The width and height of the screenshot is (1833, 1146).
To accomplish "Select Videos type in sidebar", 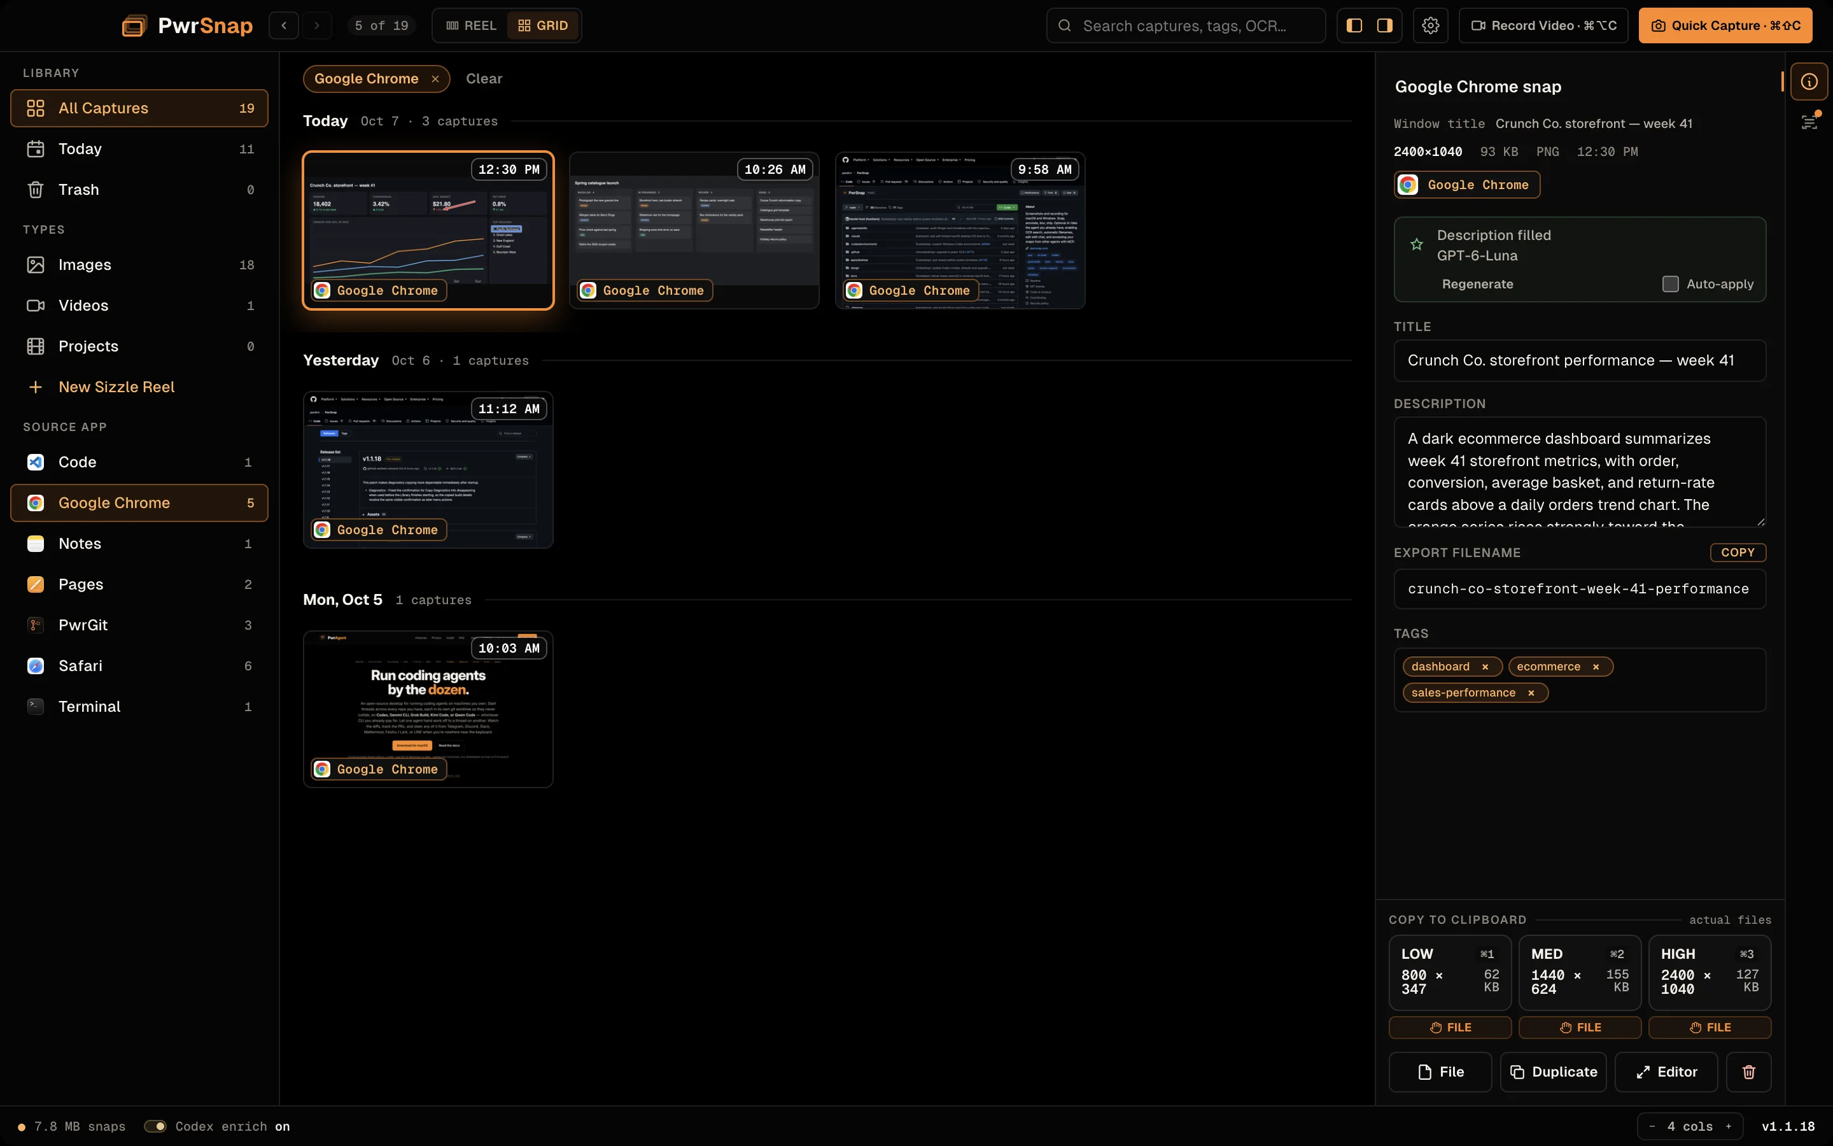I will [x=139, y=306].
